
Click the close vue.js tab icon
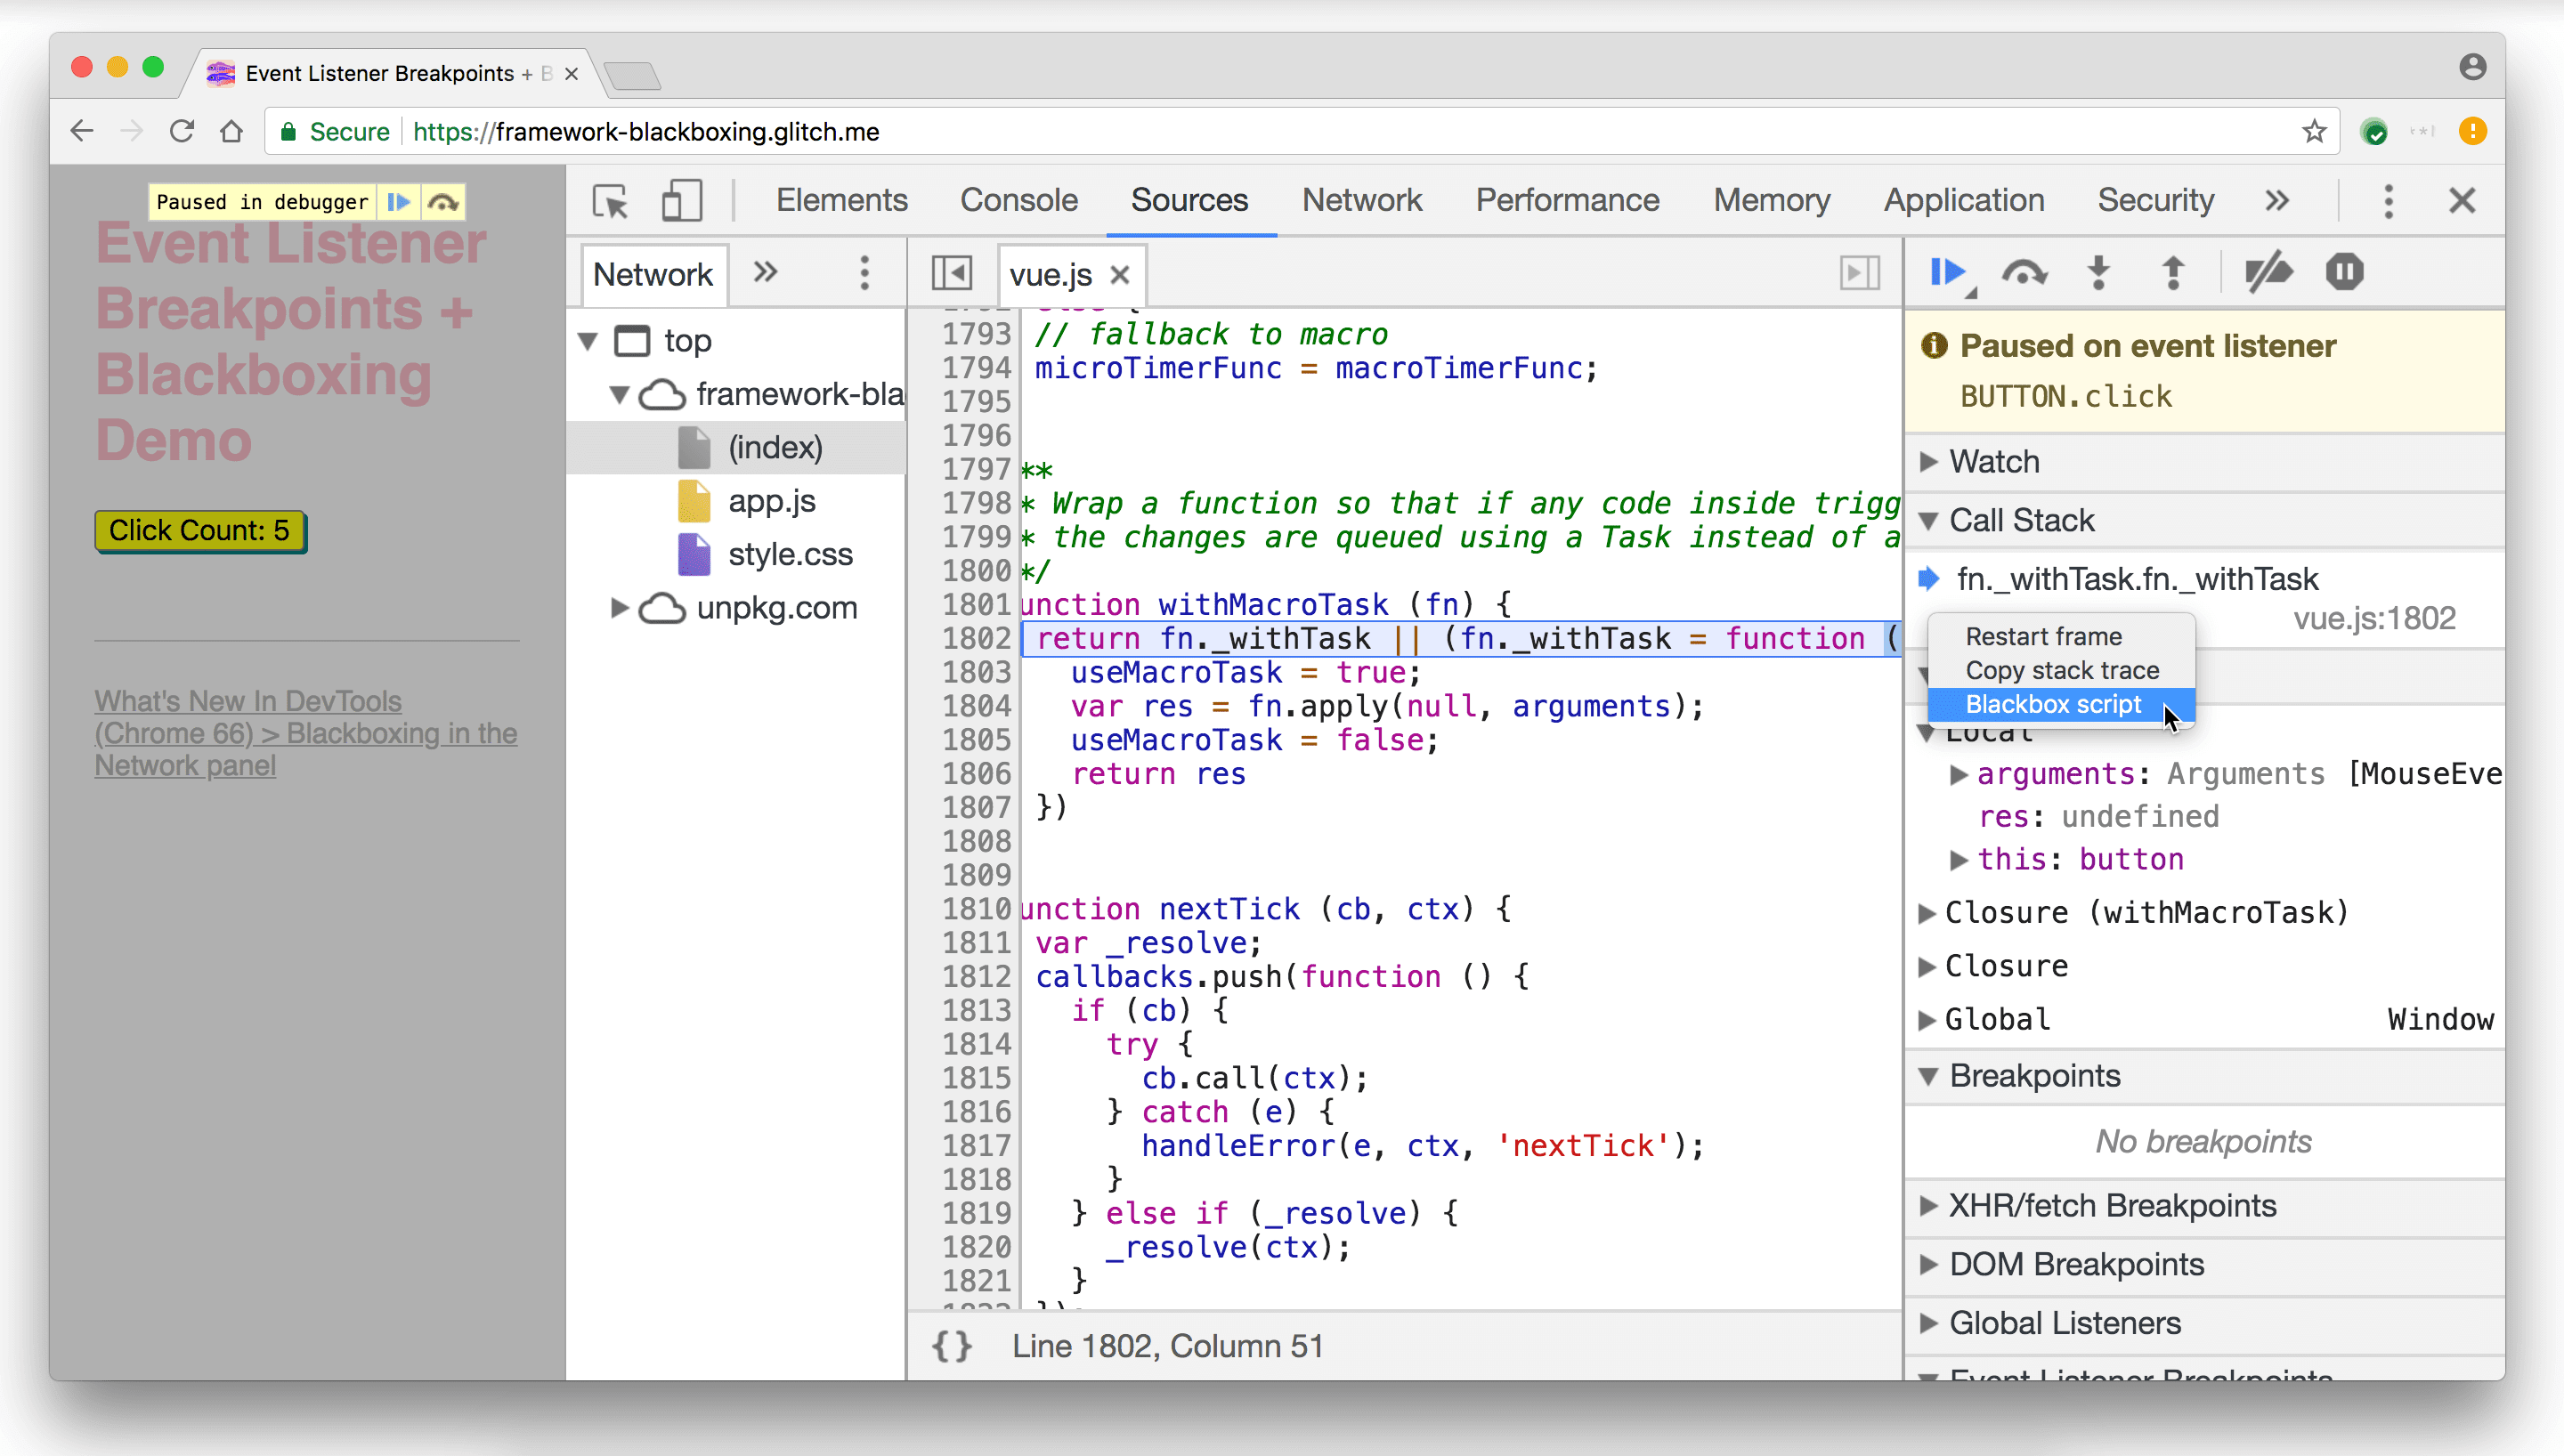tap(1120, 275)
